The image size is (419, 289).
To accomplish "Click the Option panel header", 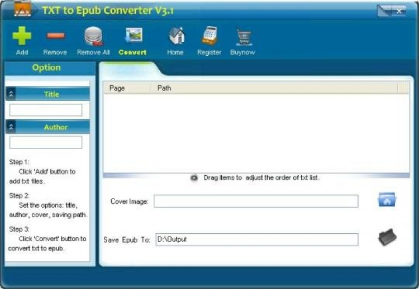I will (50, 68).
